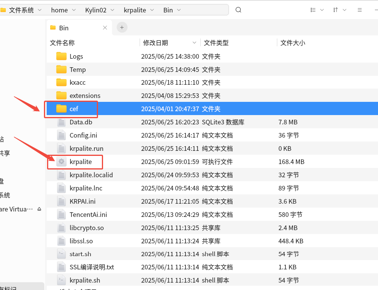Click the eject icon beside Virtual drive
The width and height of the screenshot is (378, 290).
click(39, 209)
